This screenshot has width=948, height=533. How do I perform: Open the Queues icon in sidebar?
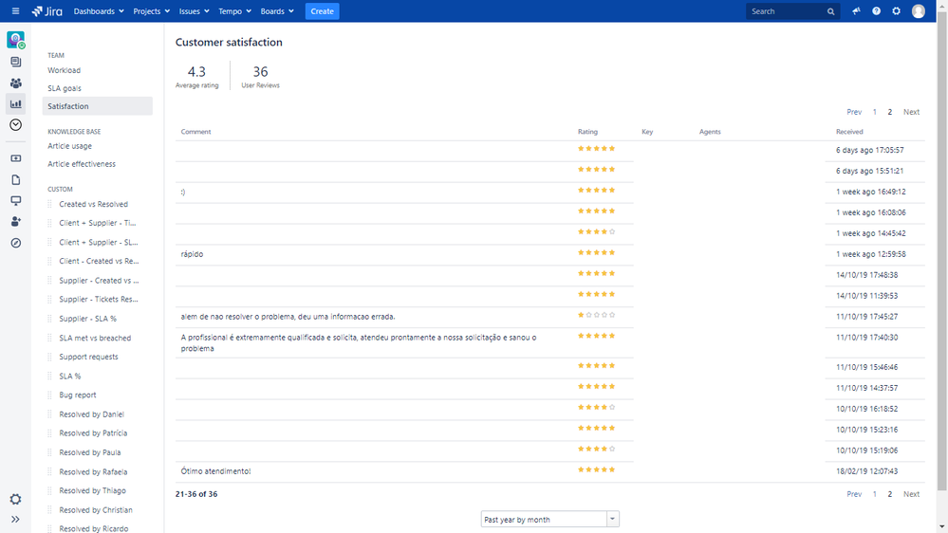16,62
